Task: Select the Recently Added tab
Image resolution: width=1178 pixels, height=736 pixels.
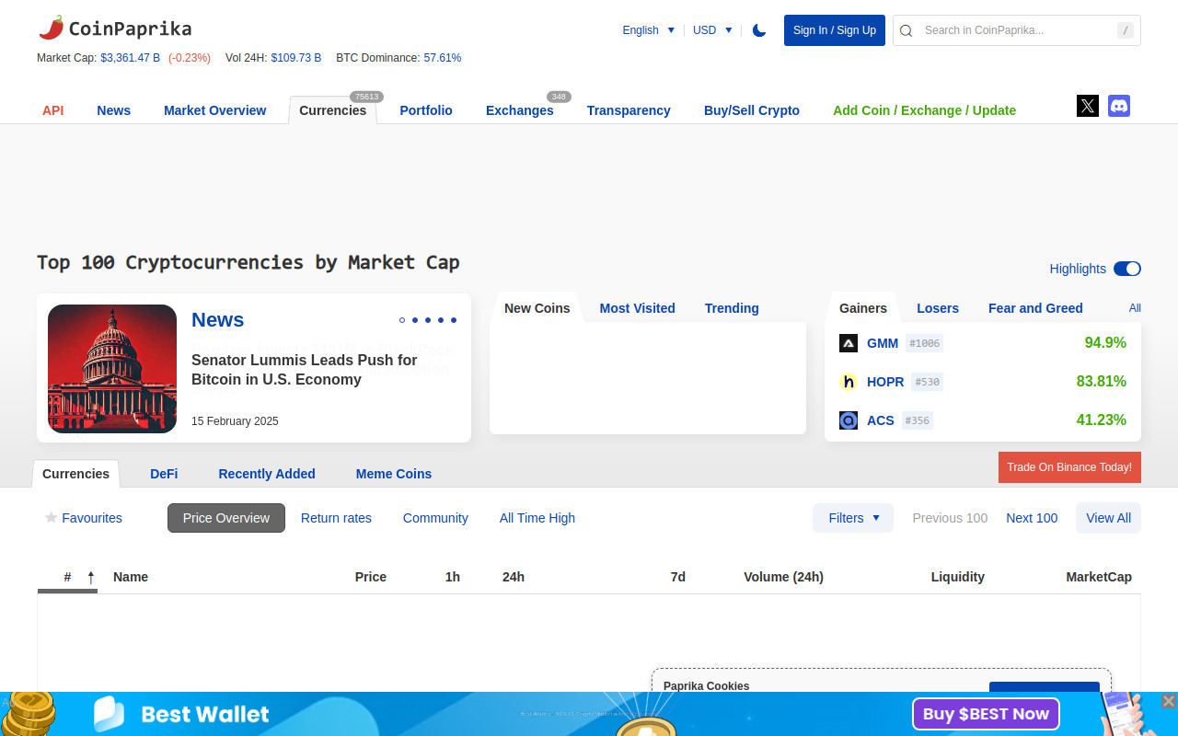Action: point(267,474)
